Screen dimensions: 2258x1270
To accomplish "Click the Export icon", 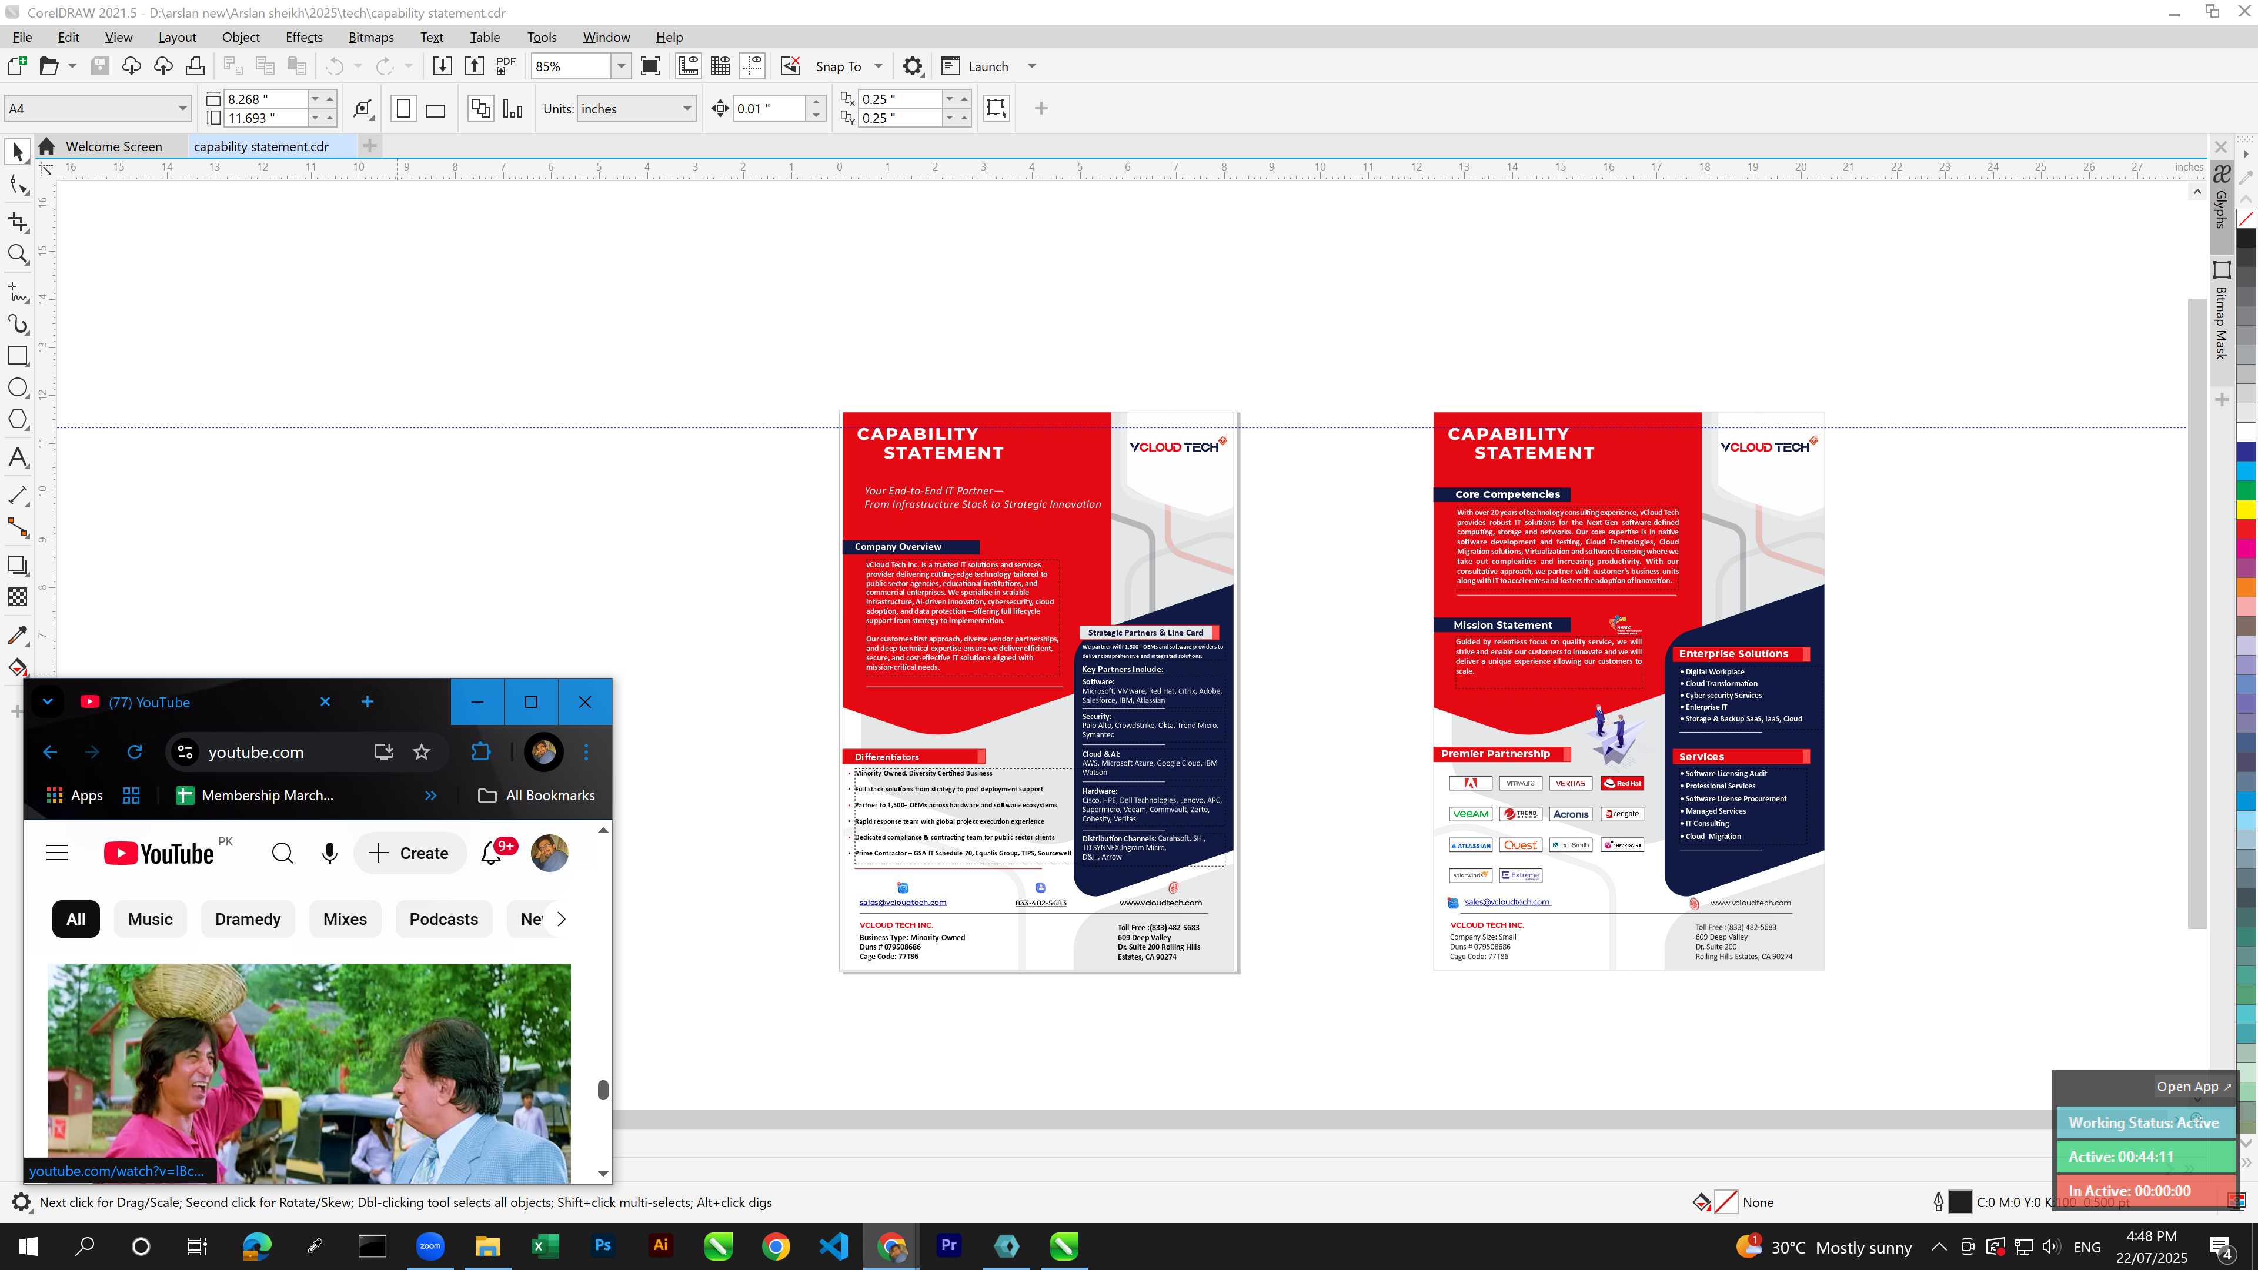I will [474, 66].
